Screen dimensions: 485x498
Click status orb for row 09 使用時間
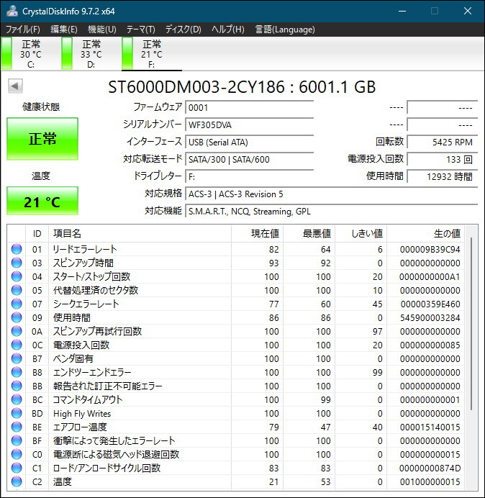[17, 317]
